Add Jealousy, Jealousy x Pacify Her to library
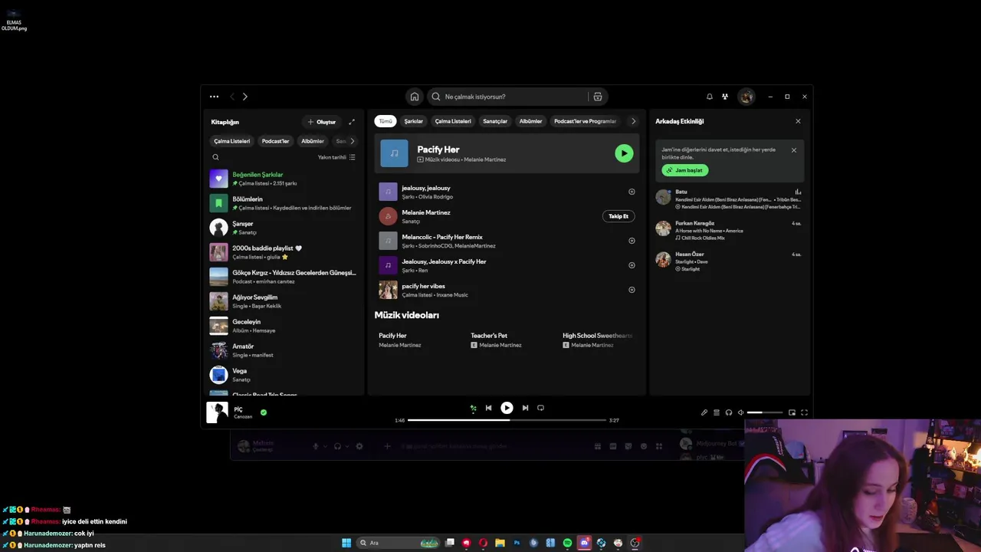981x552 pixels. pyautogui.click(x=632, y=265)
